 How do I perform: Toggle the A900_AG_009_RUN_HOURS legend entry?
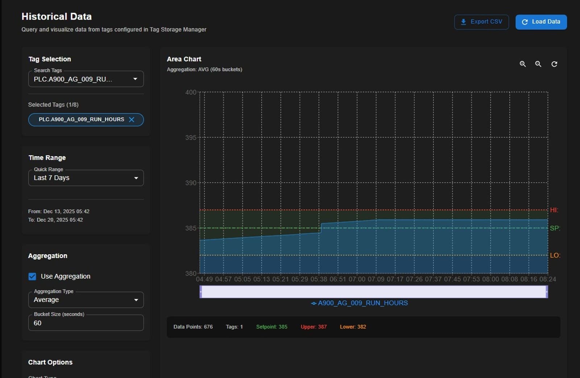tap(359, 303)
